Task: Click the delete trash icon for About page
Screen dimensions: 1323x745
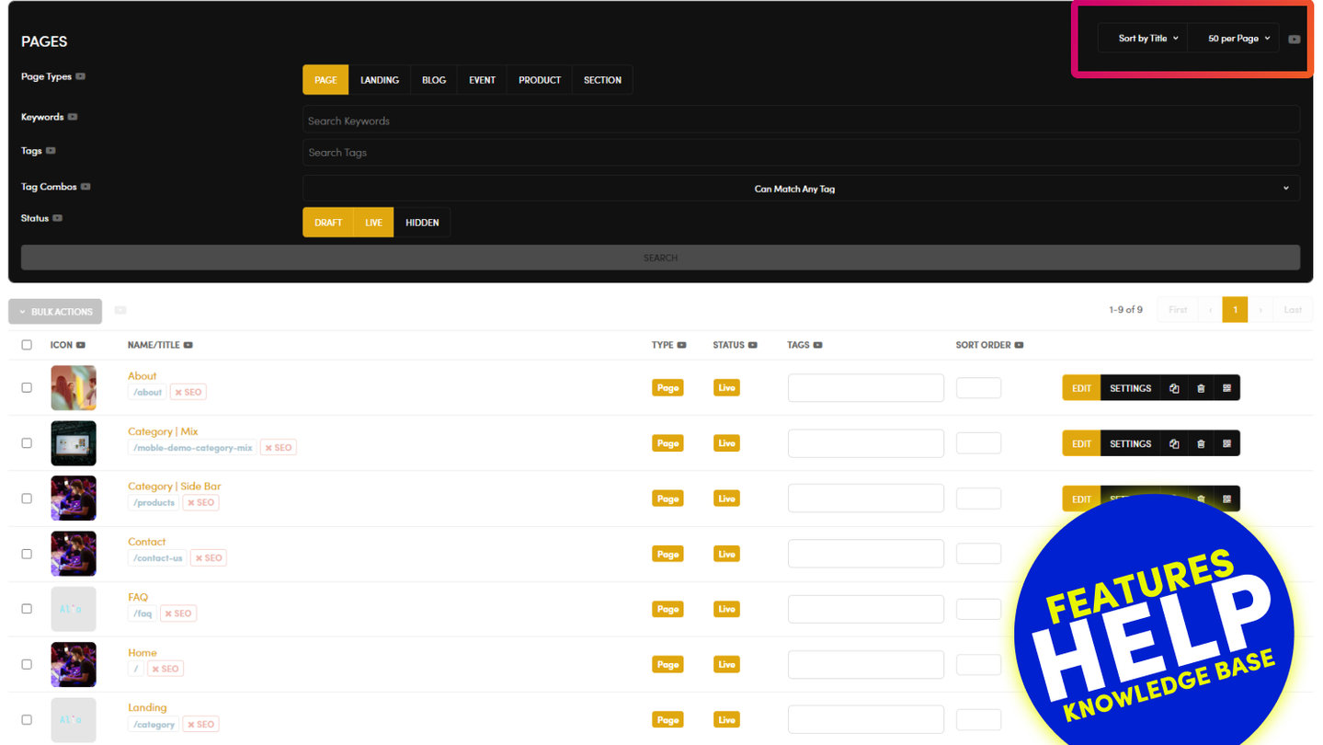Action: point(1201,388)
